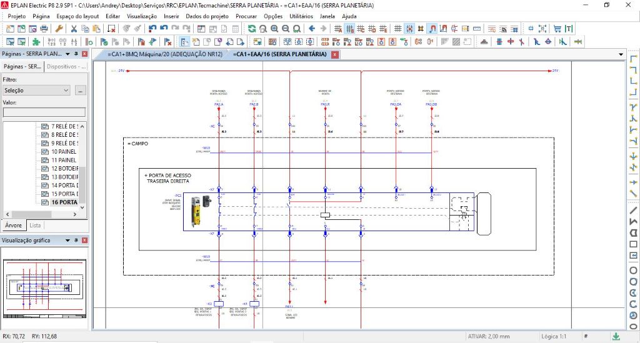The height and width of the screenshot is (343, 640).
Task: Toggle Grid B in the toolbar
Action: click(x=350, y=29)
